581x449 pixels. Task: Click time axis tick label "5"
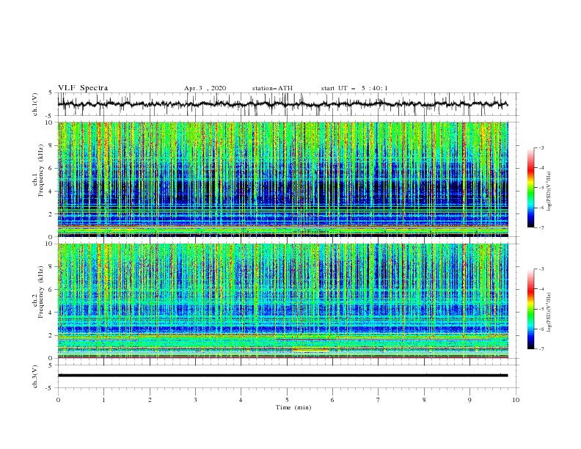[x=287, y=400]
